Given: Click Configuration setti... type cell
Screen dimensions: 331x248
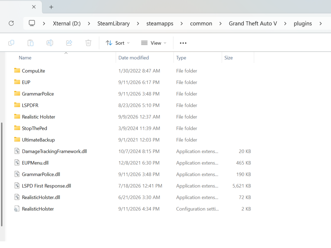Looking at the screenshot, I should click(197, 209).
